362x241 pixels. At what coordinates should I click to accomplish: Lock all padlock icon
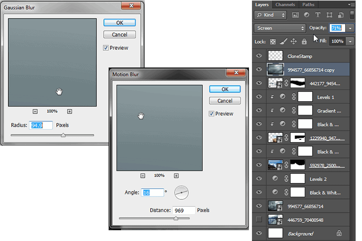coord(304,42)
